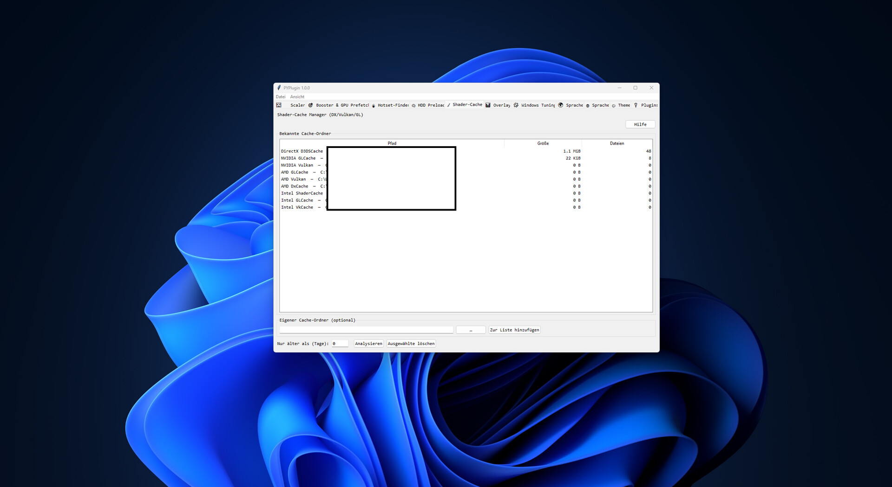
Task: Select the Scaler tab icon
Action: click(279, 105)
